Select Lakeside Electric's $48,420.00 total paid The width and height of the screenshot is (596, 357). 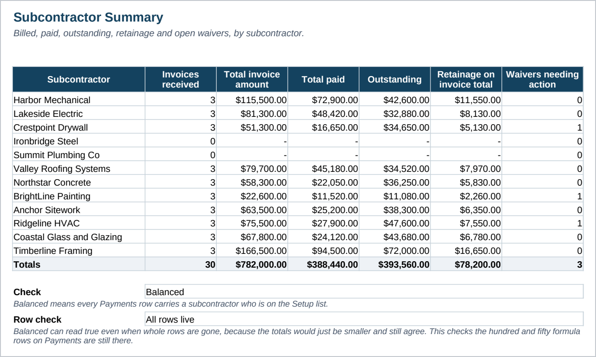pyautogui.click(x=323, y=114)
